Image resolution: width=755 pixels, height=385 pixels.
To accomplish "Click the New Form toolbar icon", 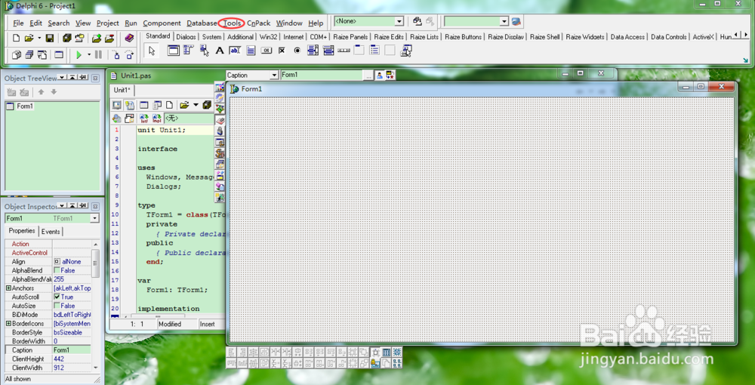I will pyautogui.click(x=59, y=55).
